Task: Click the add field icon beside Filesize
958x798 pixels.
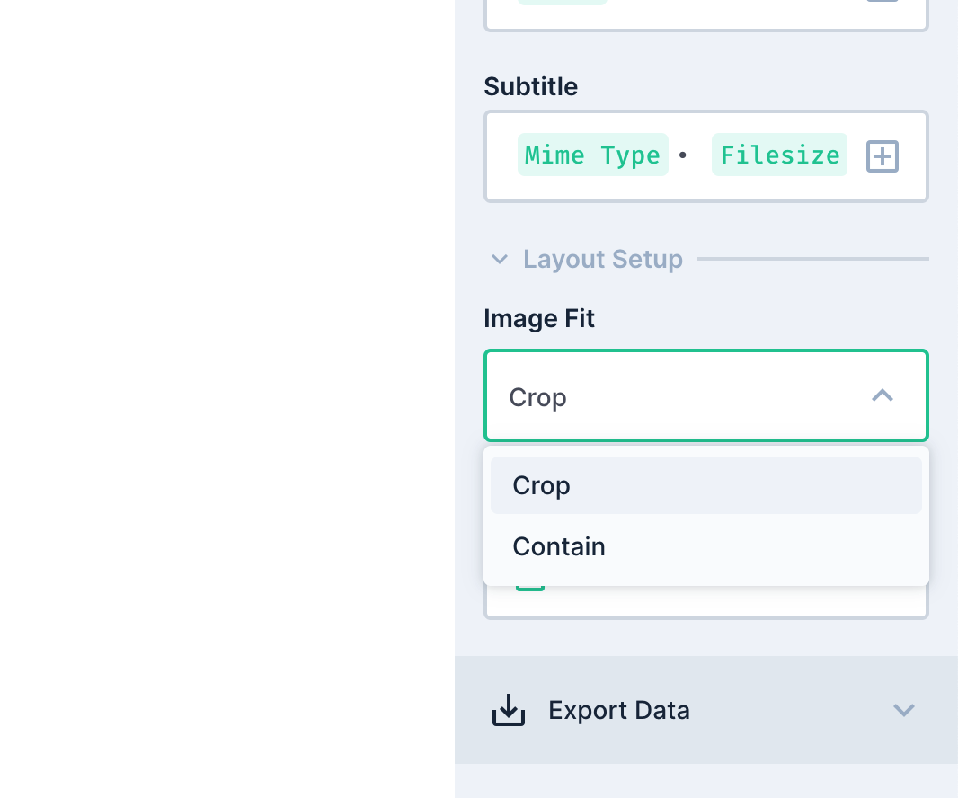Action: click(x=882, y=155)
